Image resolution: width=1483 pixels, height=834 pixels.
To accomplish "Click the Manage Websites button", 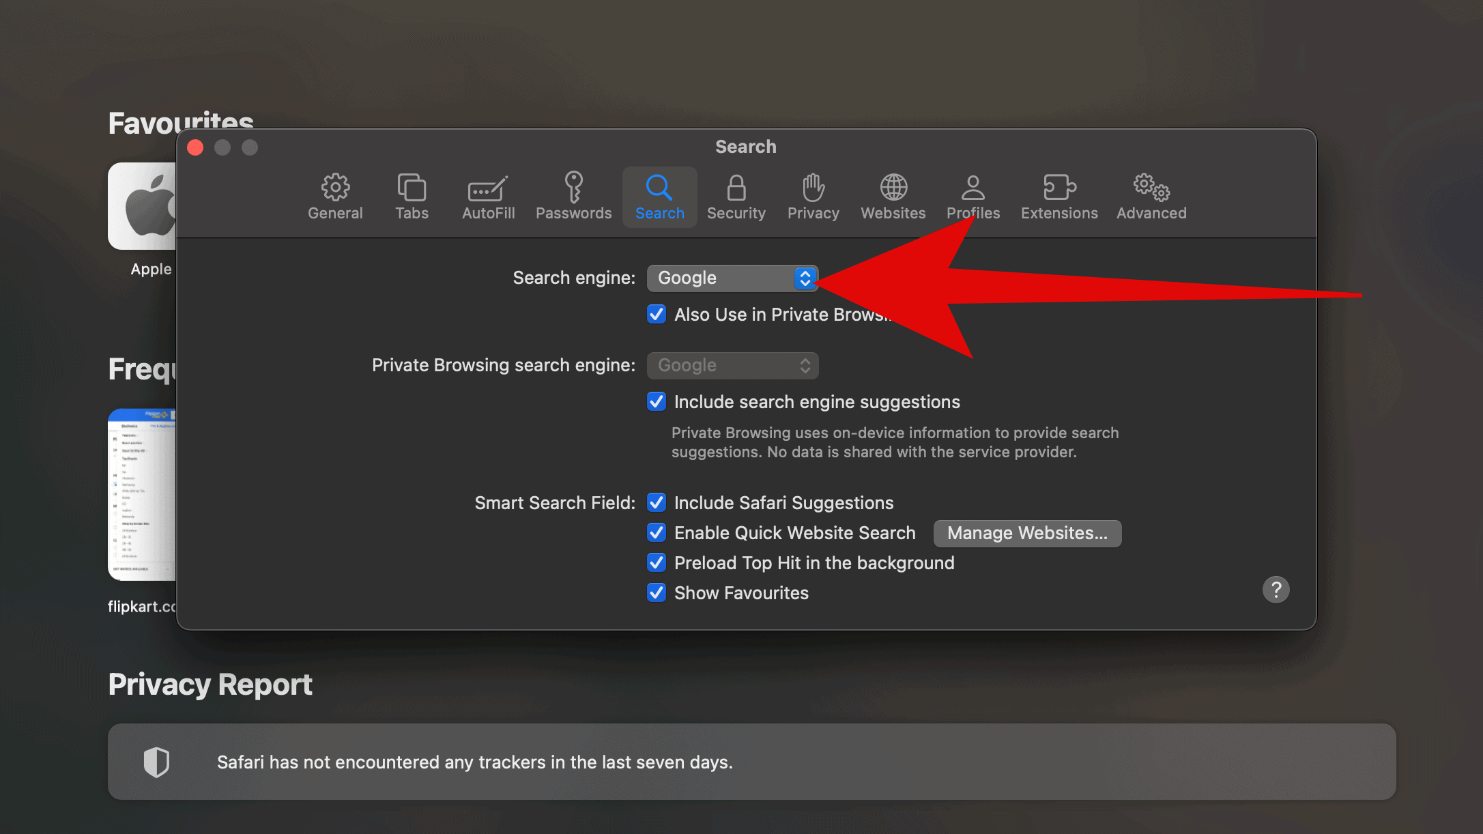I will (x=1027, y=533).
